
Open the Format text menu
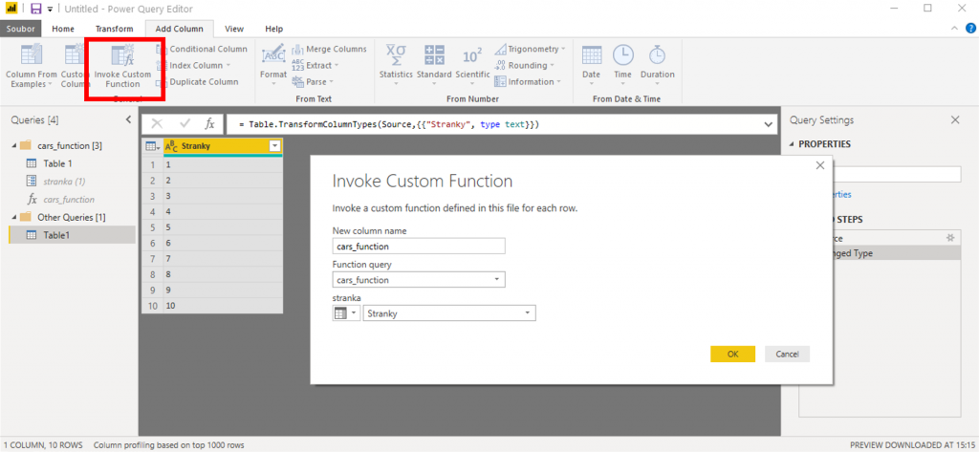(273, 65)
